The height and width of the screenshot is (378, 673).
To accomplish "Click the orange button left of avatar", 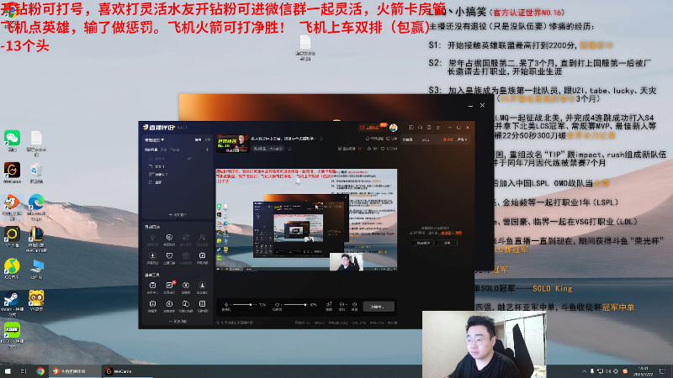I will (x=369, y=128).
